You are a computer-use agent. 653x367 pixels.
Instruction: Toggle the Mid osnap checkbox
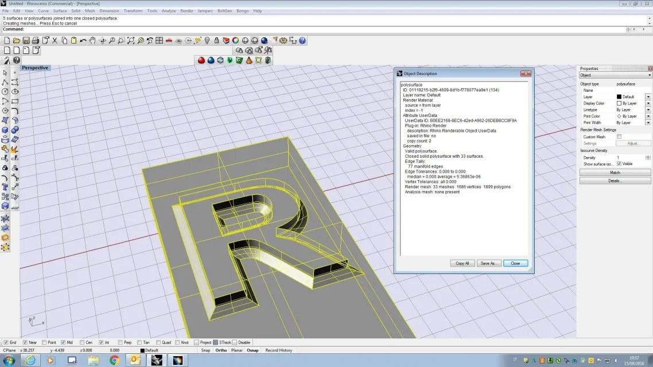[63, 342]
